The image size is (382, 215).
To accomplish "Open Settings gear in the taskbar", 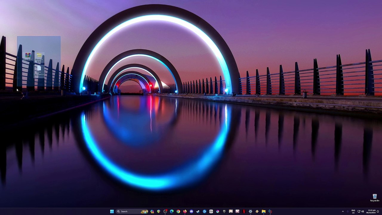I will pyautogui.click(x=250, y=211).
